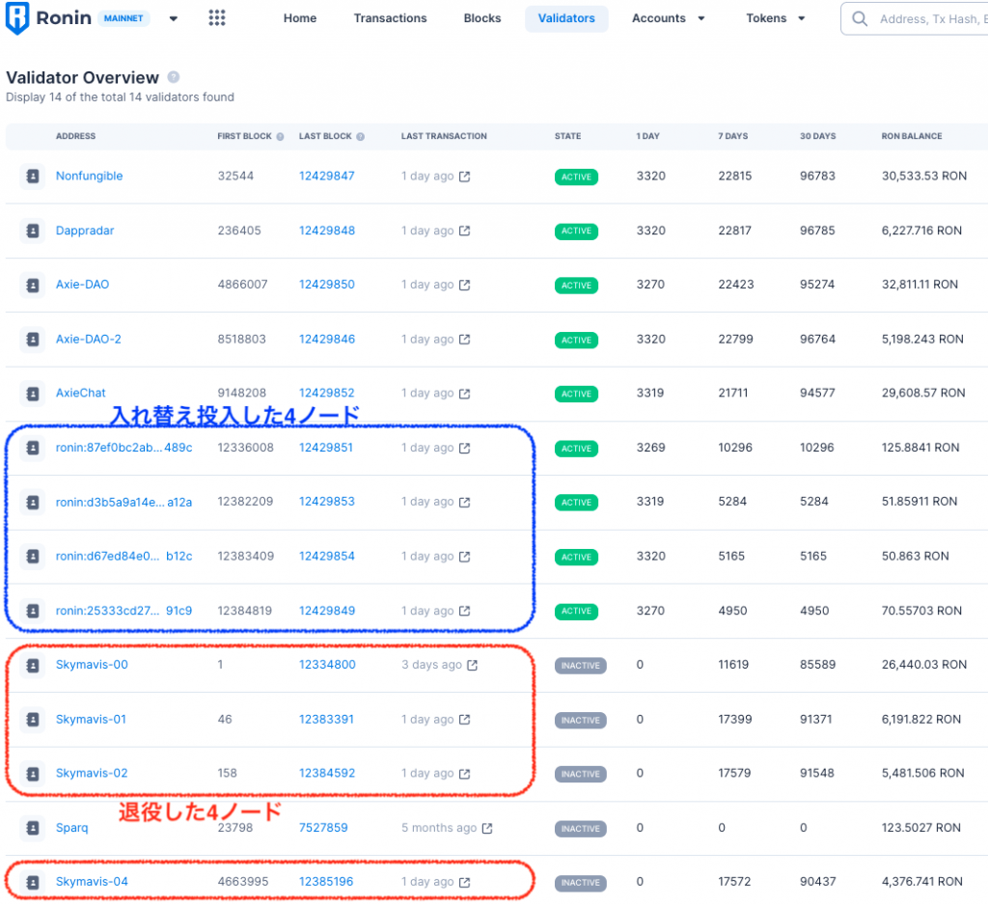Open external link icon for ronin:87ef0bc2ab row

click(464, 448)
